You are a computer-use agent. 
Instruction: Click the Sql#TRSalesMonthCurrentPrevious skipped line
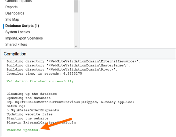[x=70, y=102]
